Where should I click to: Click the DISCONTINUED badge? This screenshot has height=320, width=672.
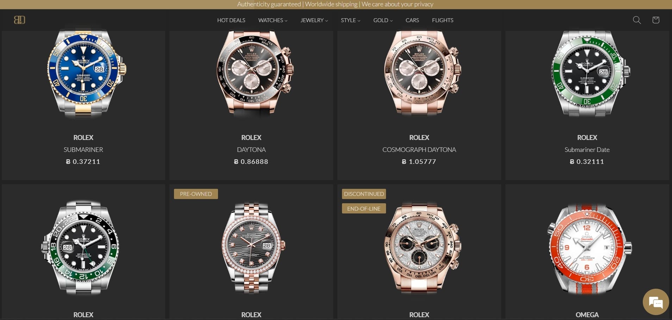[x=364, y=194]
